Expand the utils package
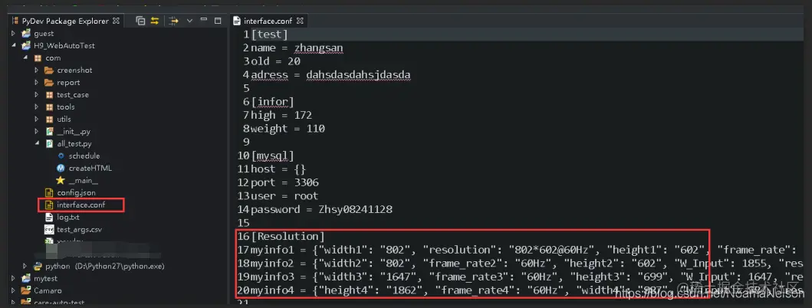 (x=36, y=119)
